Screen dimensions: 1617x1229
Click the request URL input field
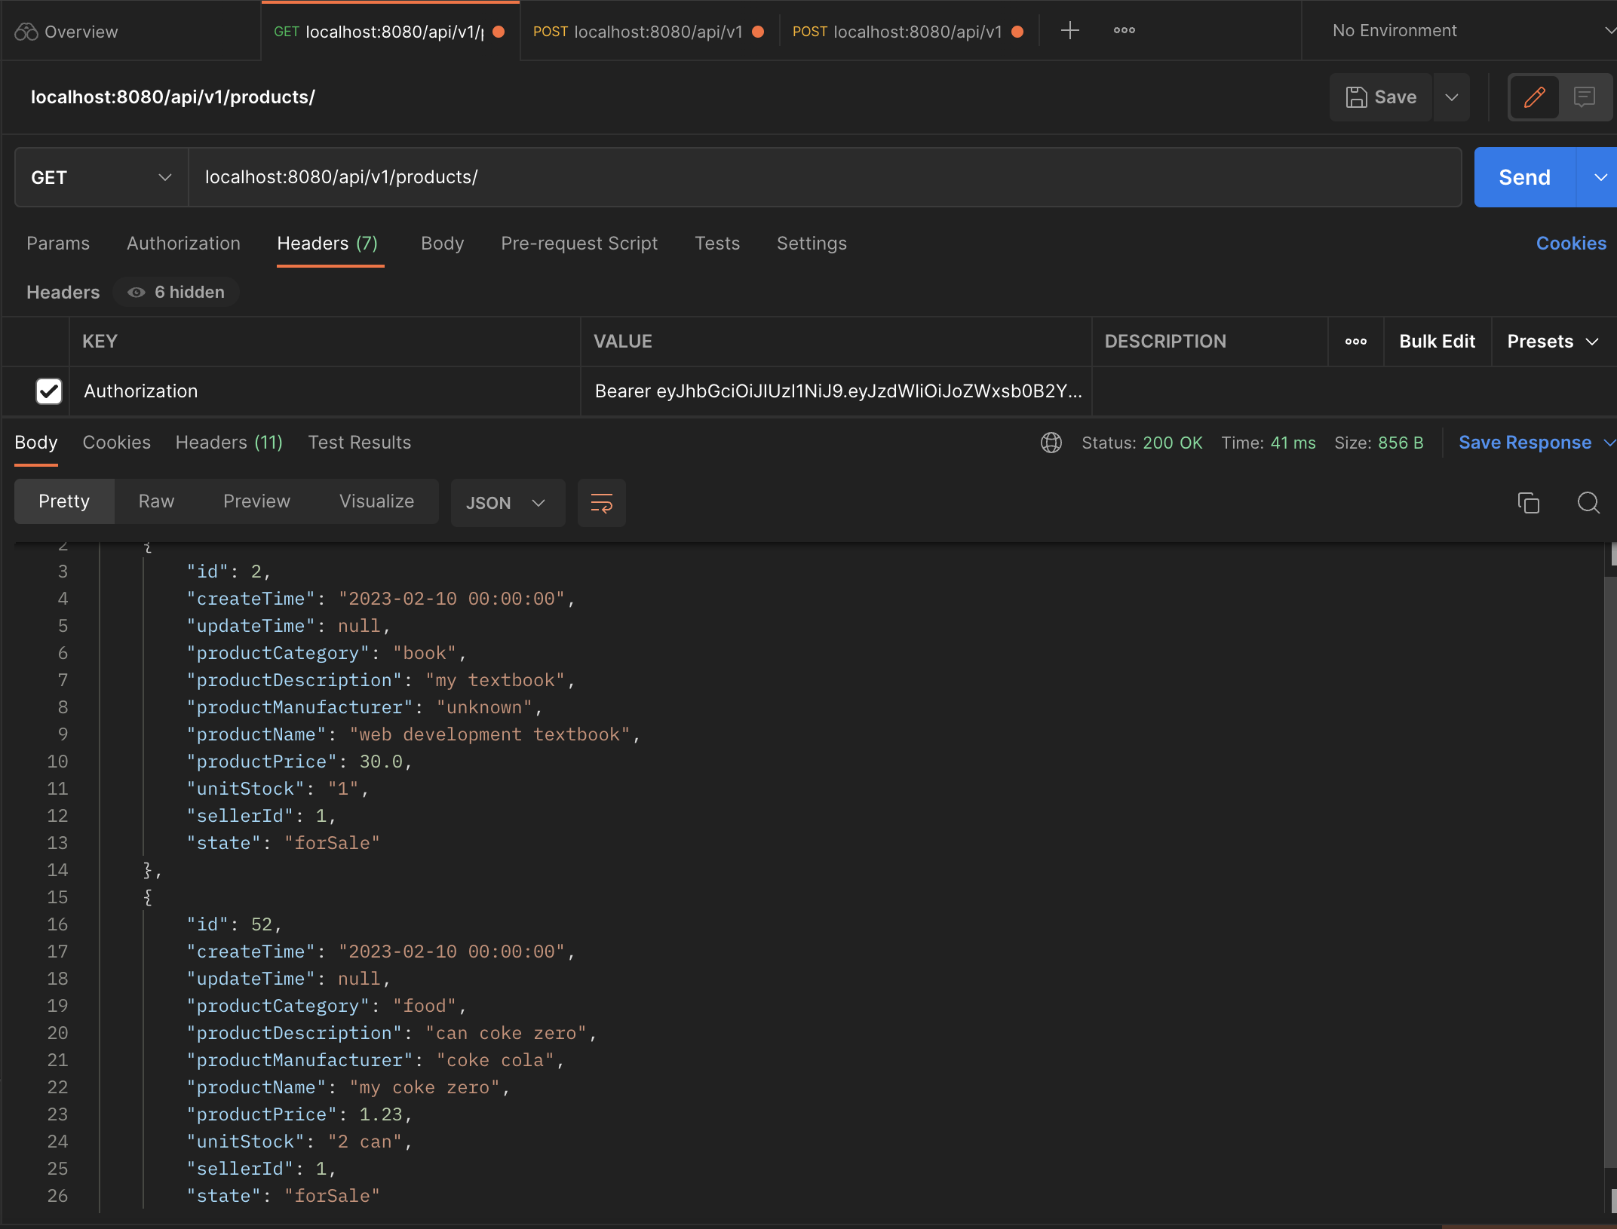pos(679,177)
